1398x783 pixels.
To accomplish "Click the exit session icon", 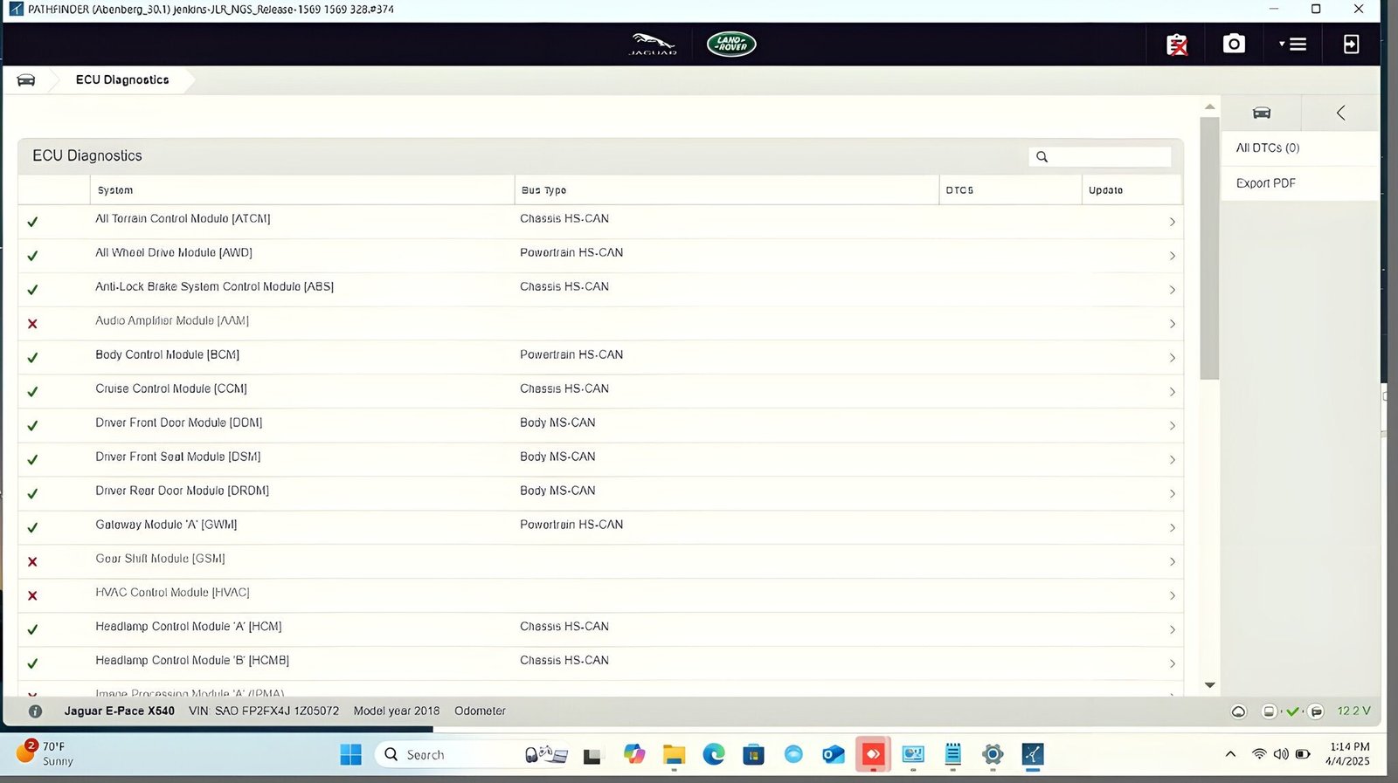I will pos(1351,44).
